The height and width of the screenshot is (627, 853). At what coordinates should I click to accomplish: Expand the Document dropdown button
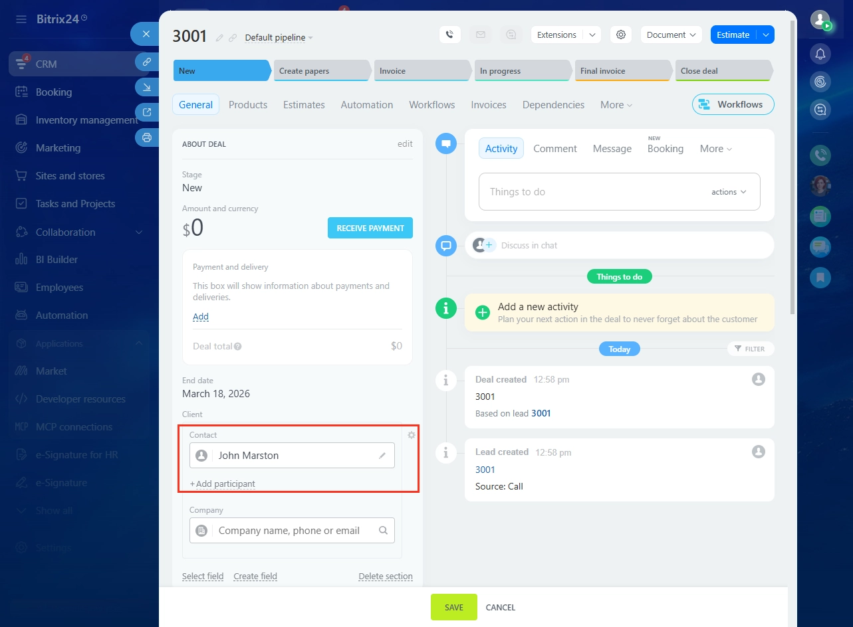pos(671,35)
